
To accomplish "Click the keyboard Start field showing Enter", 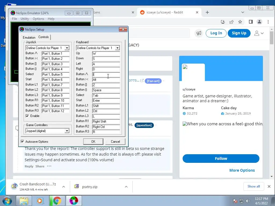I will [106, 100].
